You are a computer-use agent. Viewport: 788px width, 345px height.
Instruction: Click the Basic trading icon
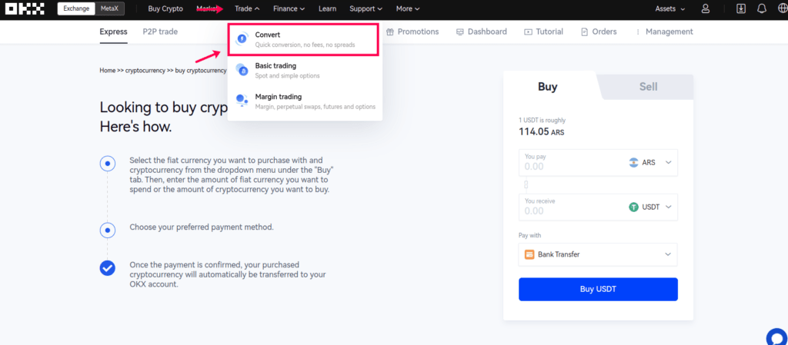tap(242, 70)
